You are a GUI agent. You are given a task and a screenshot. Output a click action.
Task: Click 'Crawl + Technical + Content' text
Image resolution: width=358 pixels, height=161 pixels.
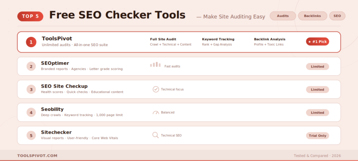click(x=171, y=44)
